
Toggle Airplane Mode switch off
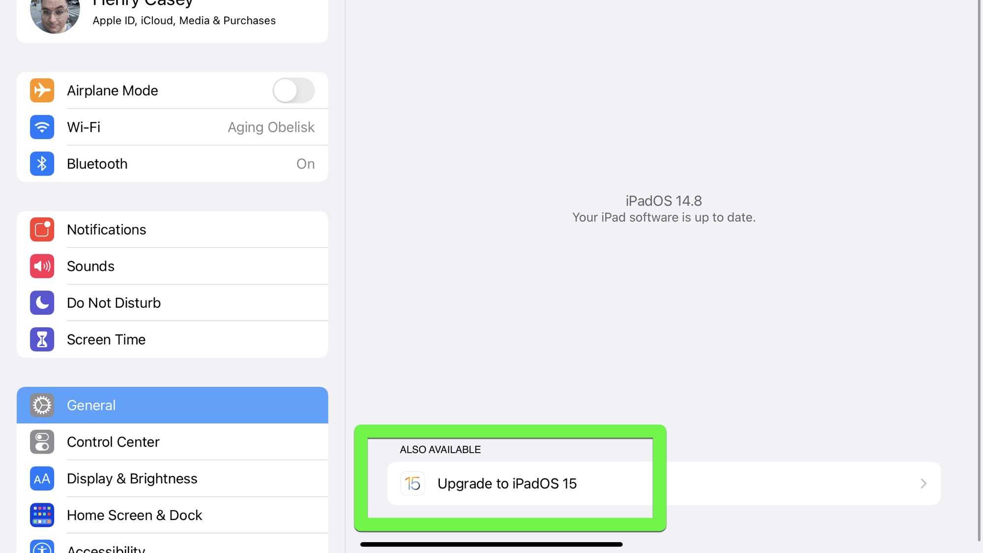294,90
